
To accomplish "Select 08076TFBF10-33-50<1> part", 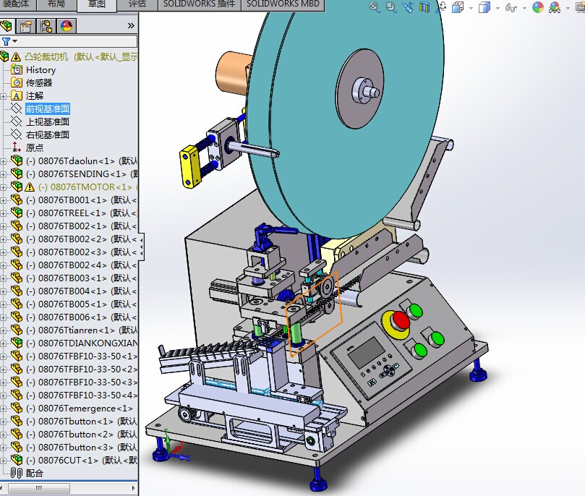I will click(x=81, y=356).
